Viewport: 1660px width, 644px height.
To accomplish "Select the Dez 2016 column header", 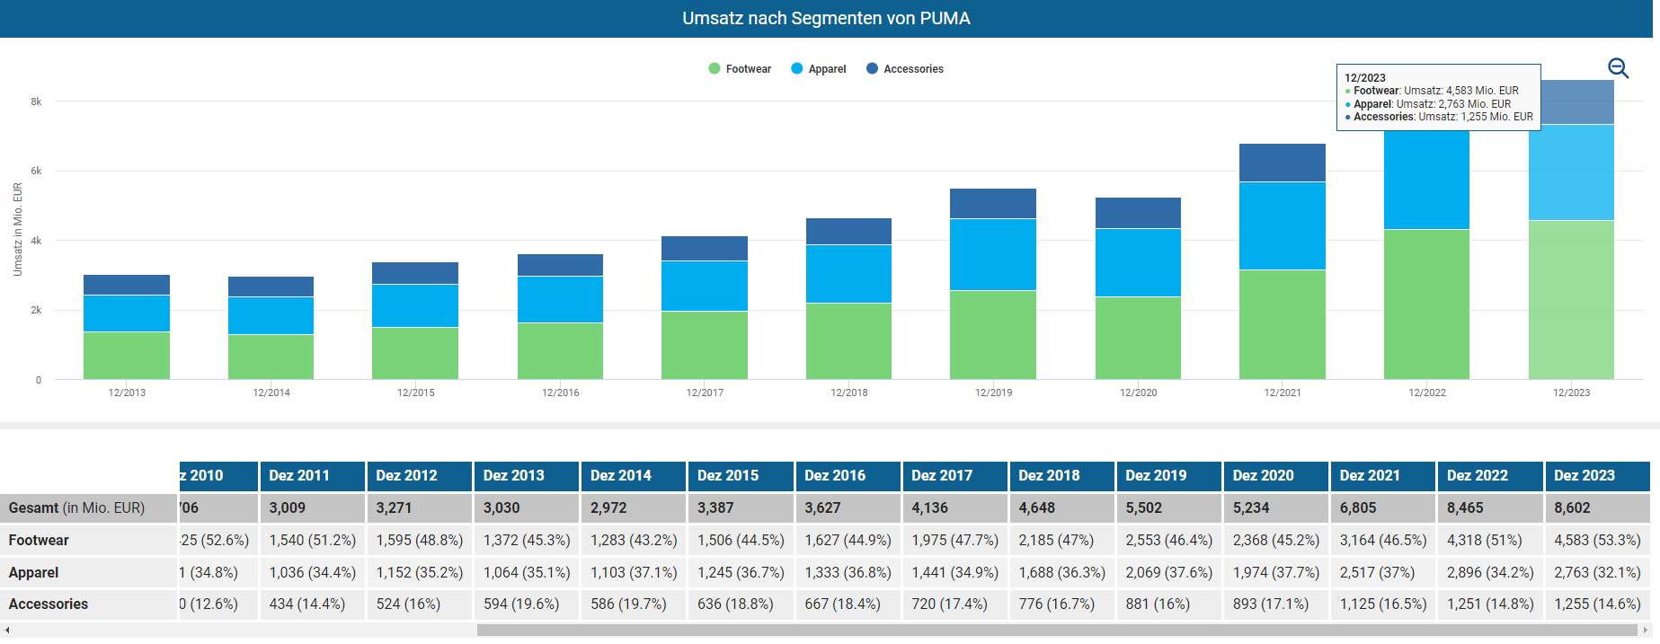I will click(x=848, y=476).
